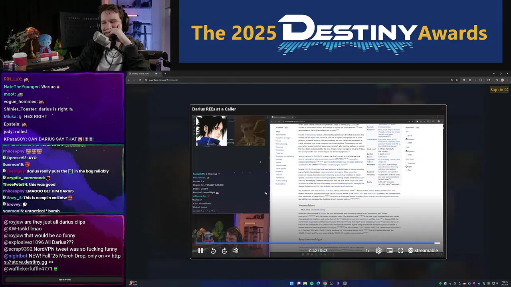Image resolution: width=511 pixels, height=287 pixels.
Task: Click the '@KW-ts6kf lmao' comment
Action: pos(23,228)
